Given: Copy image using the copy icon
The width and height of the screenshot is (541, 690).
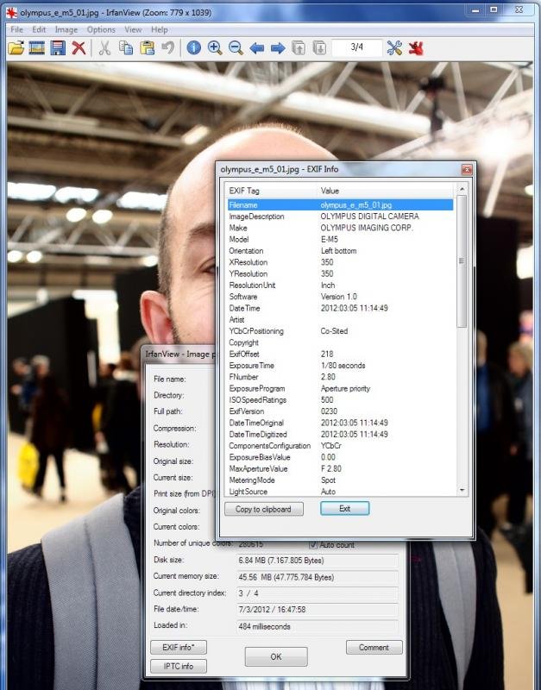Looking at the screenshot, I should (x=126, y=47).
